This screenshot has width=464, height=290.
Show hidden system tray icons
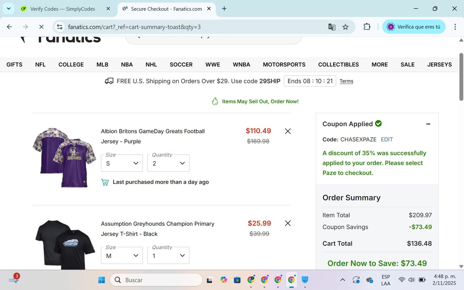342,280
